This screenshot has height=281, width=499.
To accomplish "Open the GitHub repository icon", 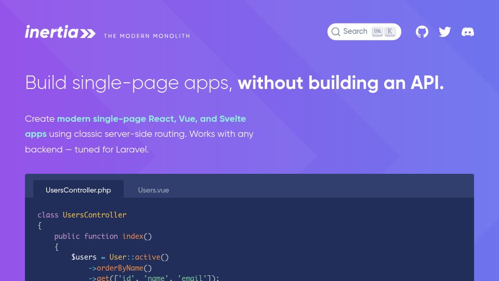I will [x=422, y=32].
